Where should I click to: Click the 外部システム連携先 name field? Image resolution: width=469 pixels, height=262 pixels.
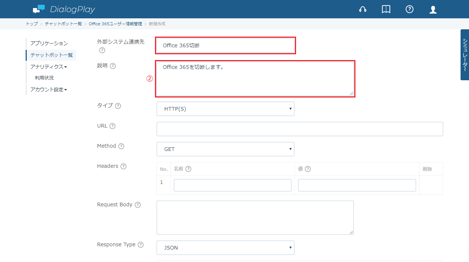coord(225,45)
